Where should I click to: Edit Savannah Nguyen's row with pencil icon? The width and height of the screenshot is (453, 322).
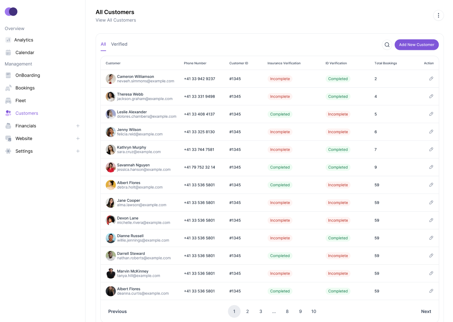(431, 167)
